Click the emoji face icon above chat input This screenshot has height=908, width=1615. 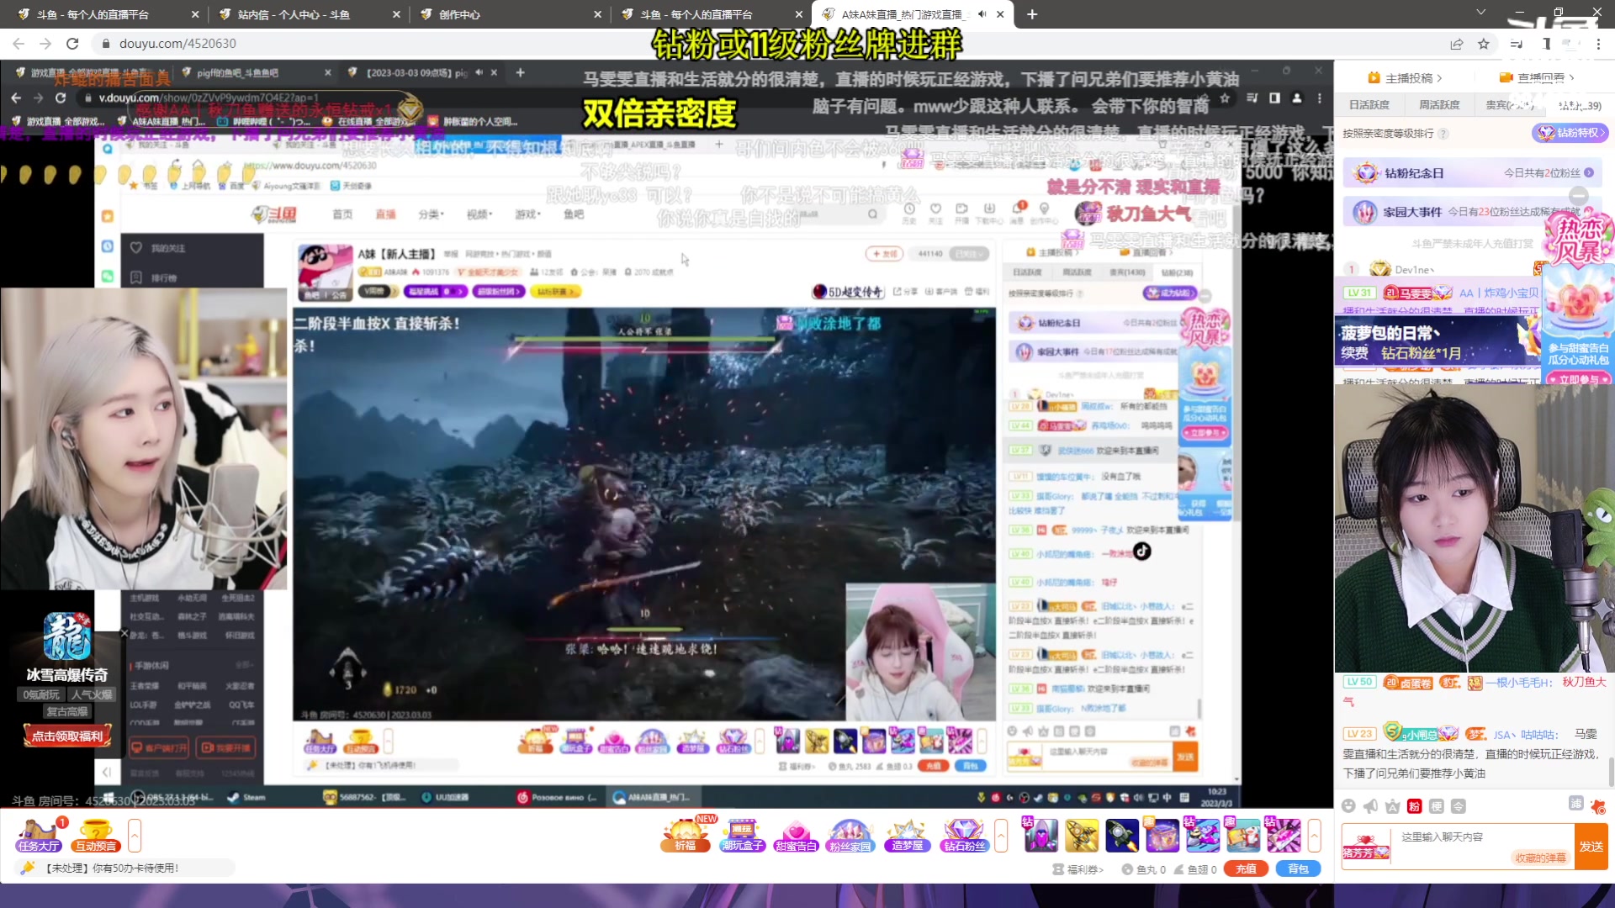pos(1348,806)
